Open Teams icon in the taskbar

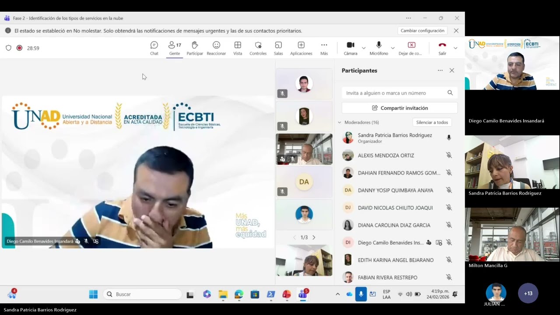(x=303, y=294)
